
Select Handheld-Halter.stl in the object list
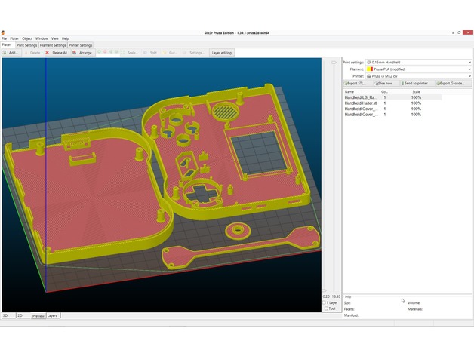tap(360, 103)
